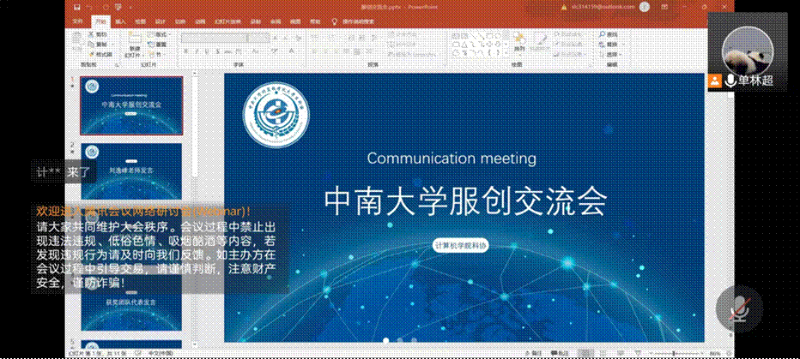Viewport: 800px width, 359px height.
Task: Click the Find icon in editing group
Action: click(611, 34)
